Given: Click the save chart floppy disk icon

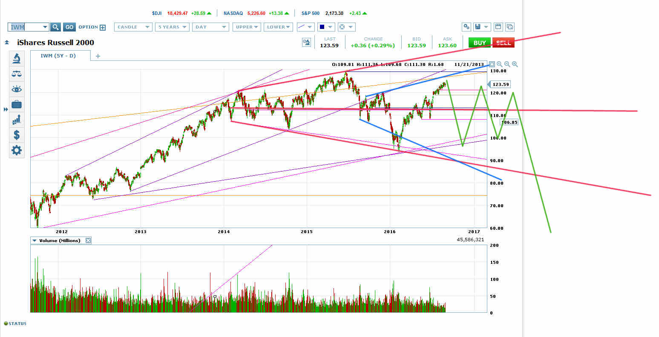Looking at the screenshot, I should coord(478,27).
